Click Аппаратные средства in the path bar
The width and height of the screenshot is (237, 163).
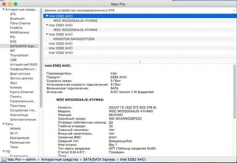[x=59, y=159]
